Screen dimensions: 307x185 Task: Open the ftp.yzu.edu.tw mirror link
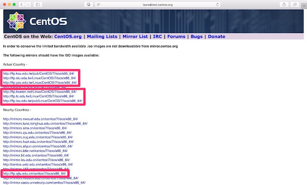pyautogui.click(x=40, y=82)
